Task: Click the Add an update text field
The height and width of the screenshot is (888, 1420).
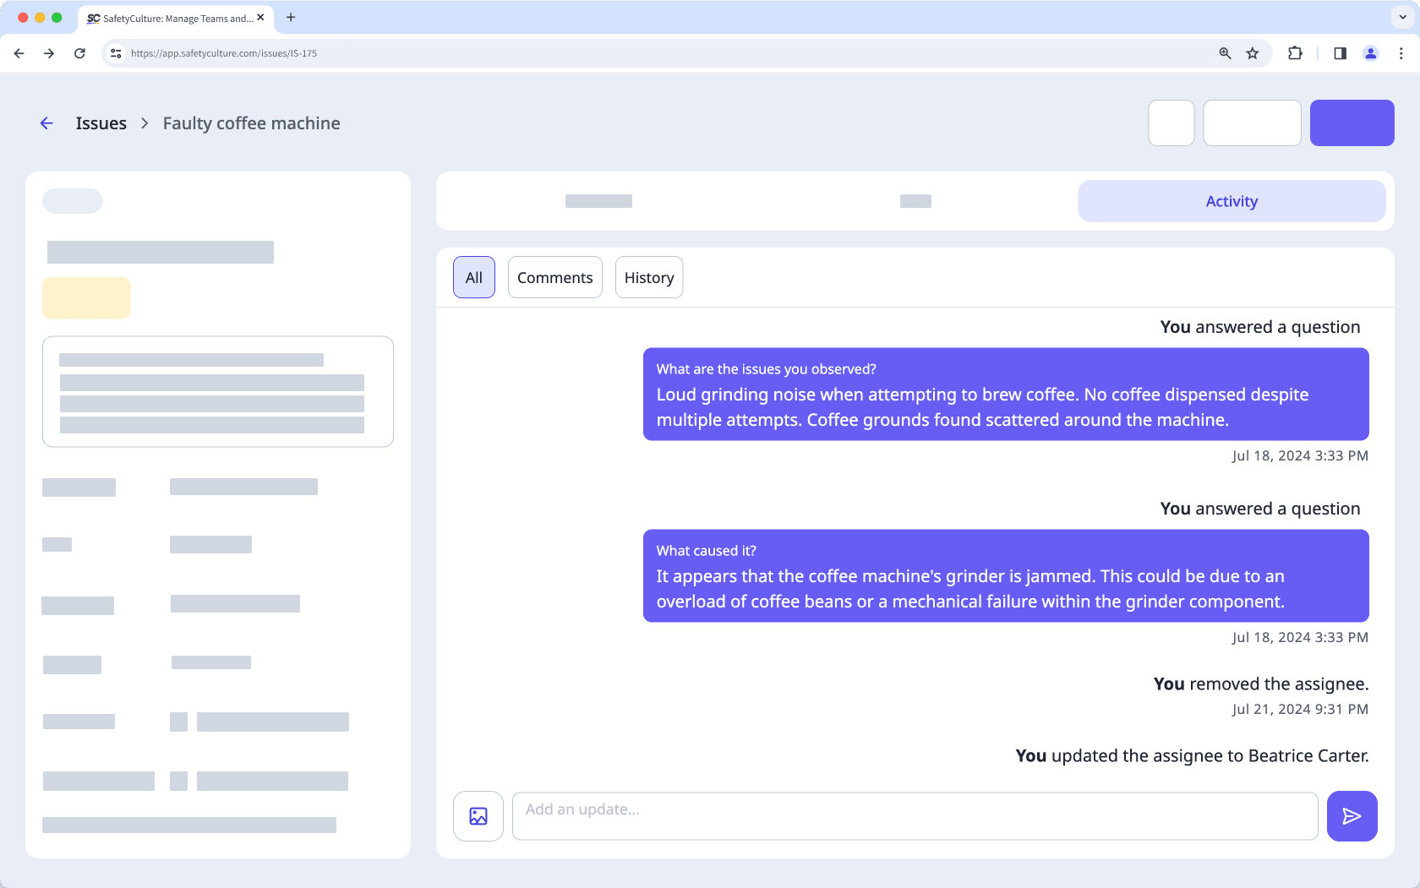Action: coord(915,816)
